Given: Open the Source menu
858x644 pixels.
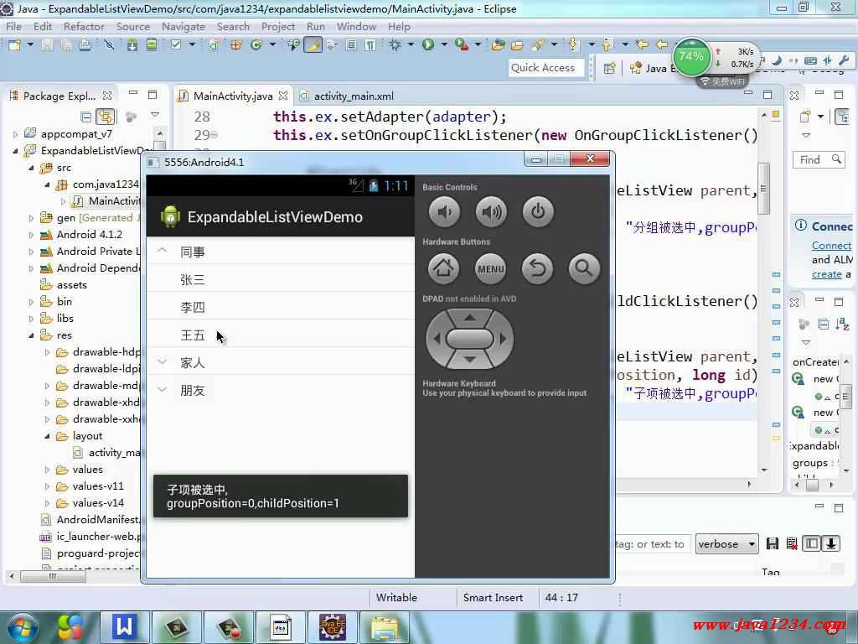Looking at the screenshot, I should [133, 26].
